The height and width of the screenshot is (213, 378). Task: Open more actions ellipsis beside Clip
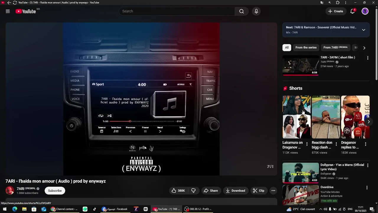tap(273, 191)
